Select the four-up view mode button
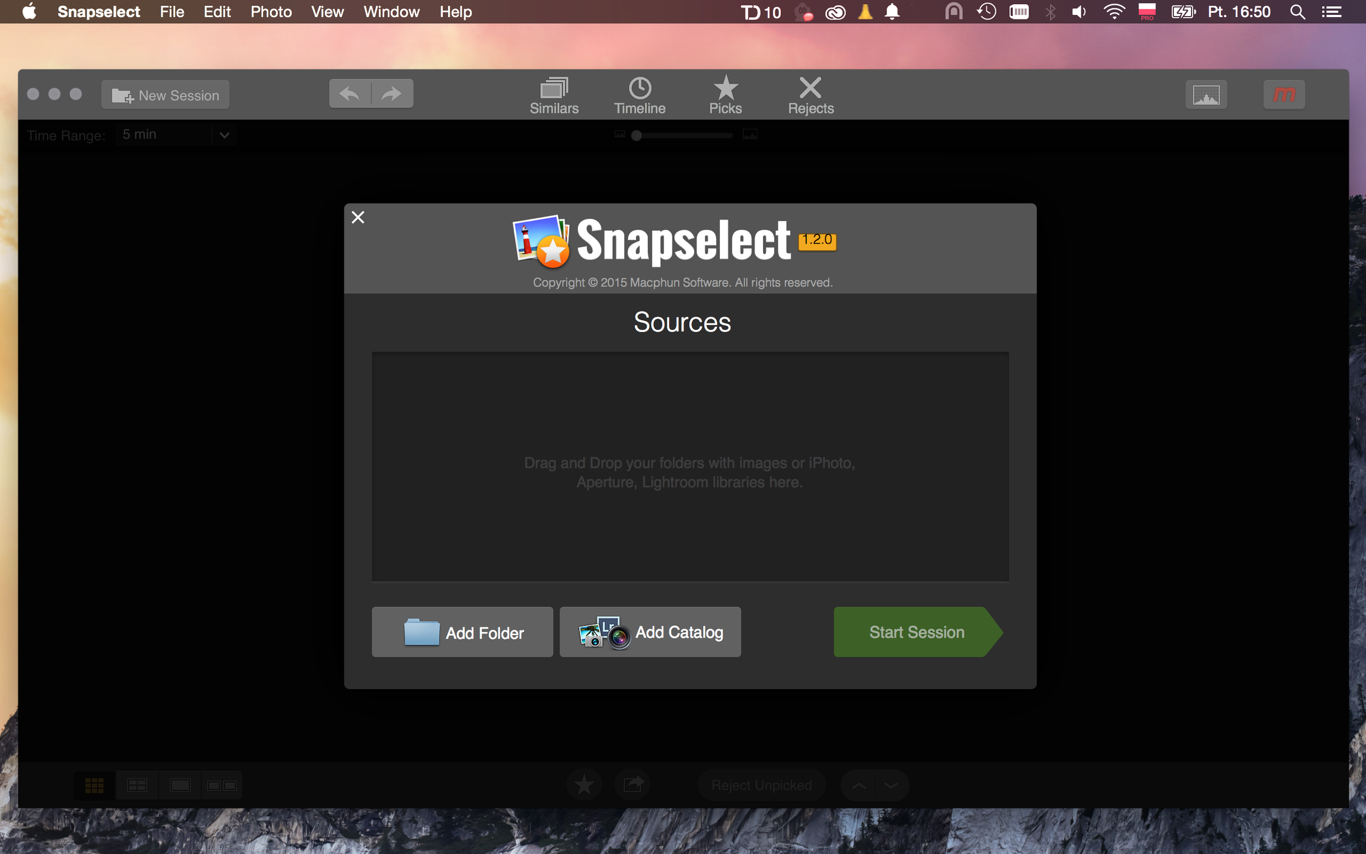1366x854 pixels. pos(137,785)
